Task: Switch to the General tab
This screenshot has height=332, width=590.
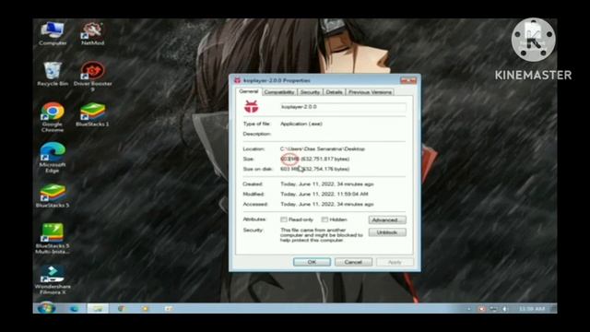Action: (249, 91)
